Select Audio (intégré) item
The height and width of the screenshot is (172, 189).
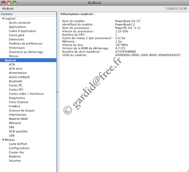click(x=19, y=77)
